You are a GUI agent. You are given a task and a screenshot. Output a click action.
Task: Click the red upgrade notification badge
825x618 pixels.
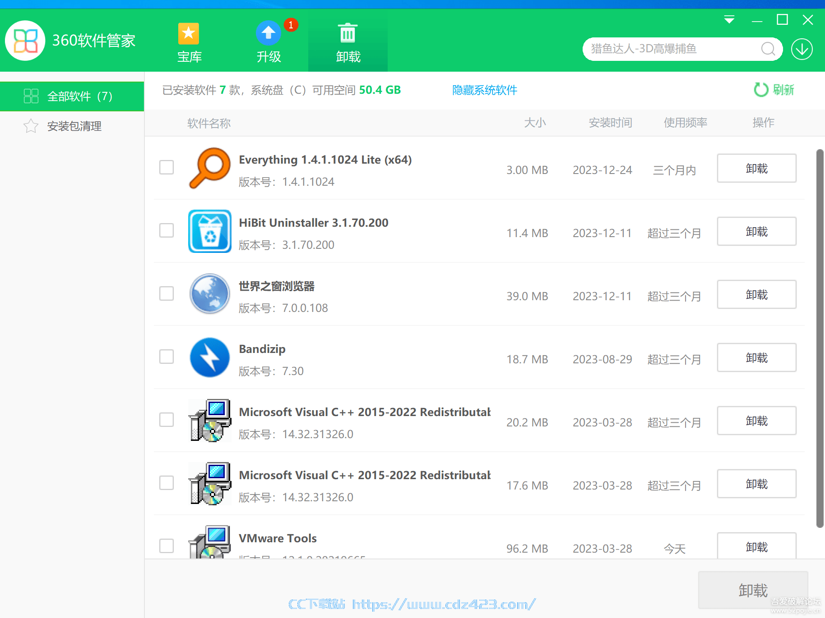[x=291, y=25]
